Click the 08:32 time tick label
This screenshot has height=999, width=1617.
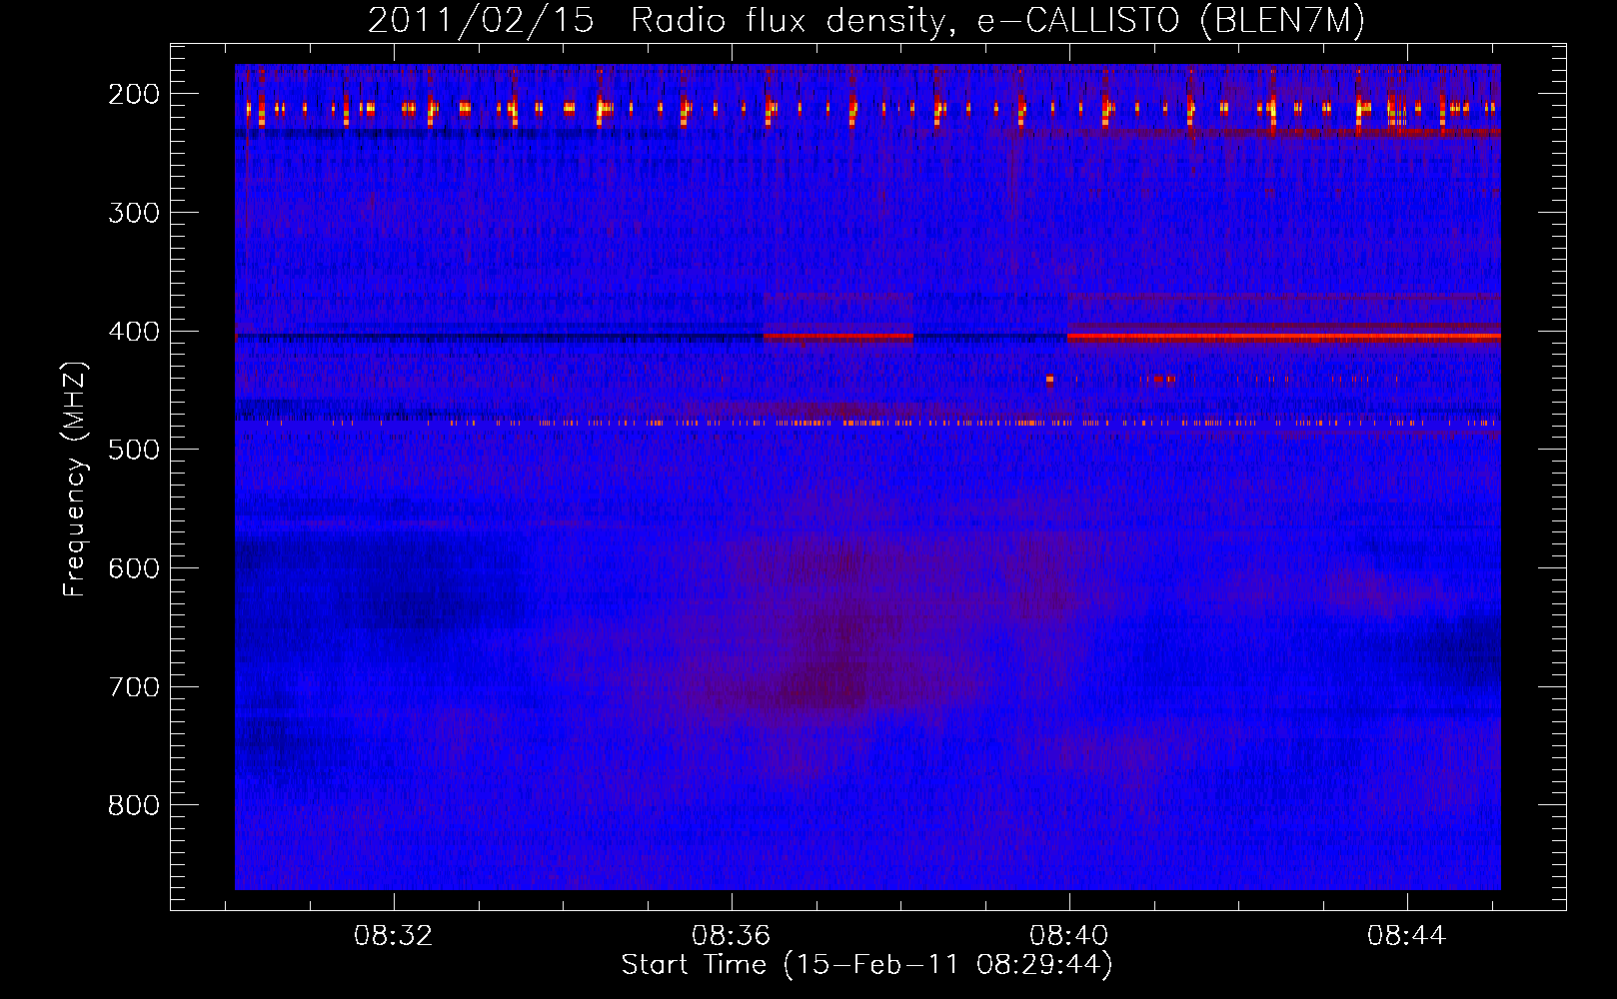[x=394, y=936]
